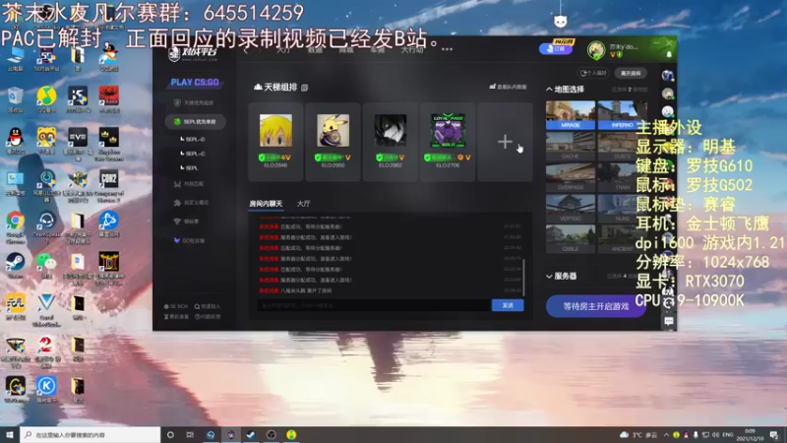Click the copy icon beside 天梯组排

(304, 88)
